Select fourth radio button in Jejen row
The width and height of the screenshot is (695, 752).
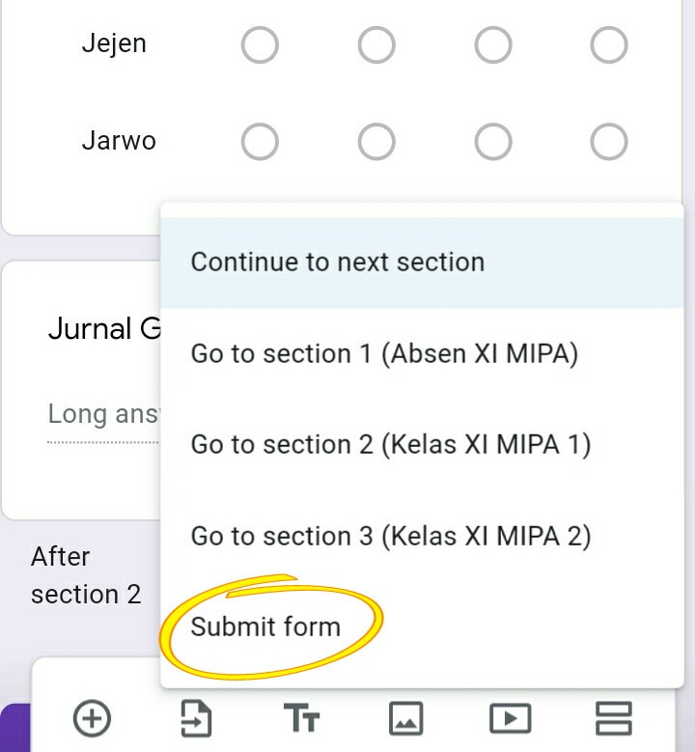point(609,44)
